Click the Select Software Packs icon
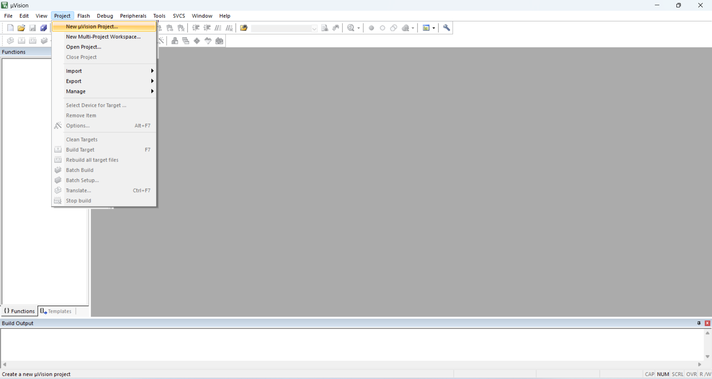The height and width of the screenshot is (379, 712). 208,41
